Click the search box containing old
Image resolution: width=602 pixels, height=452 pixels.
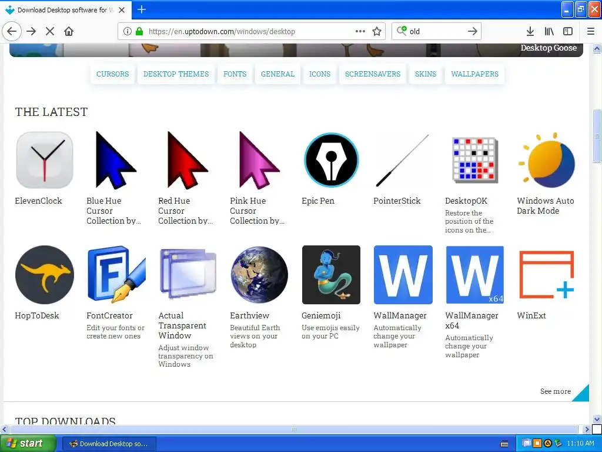(x=436, y=31)
